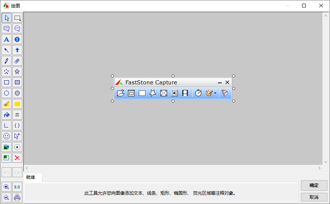Click the 取消 button

[314, 197]
